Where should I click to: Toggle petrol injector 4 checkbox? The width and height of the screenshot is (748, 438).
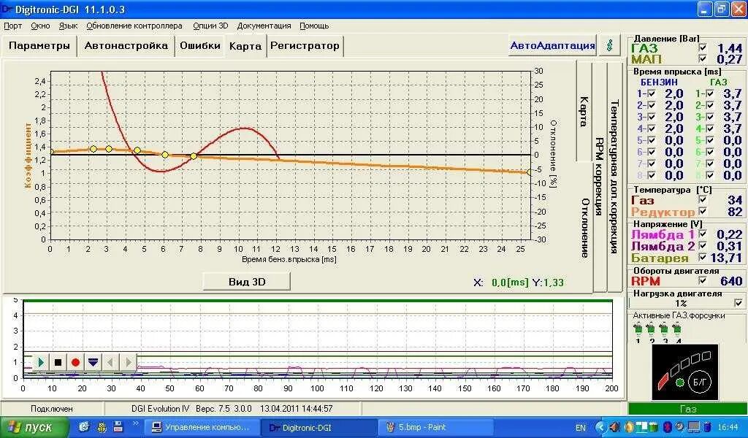click(x=652, y=128)
